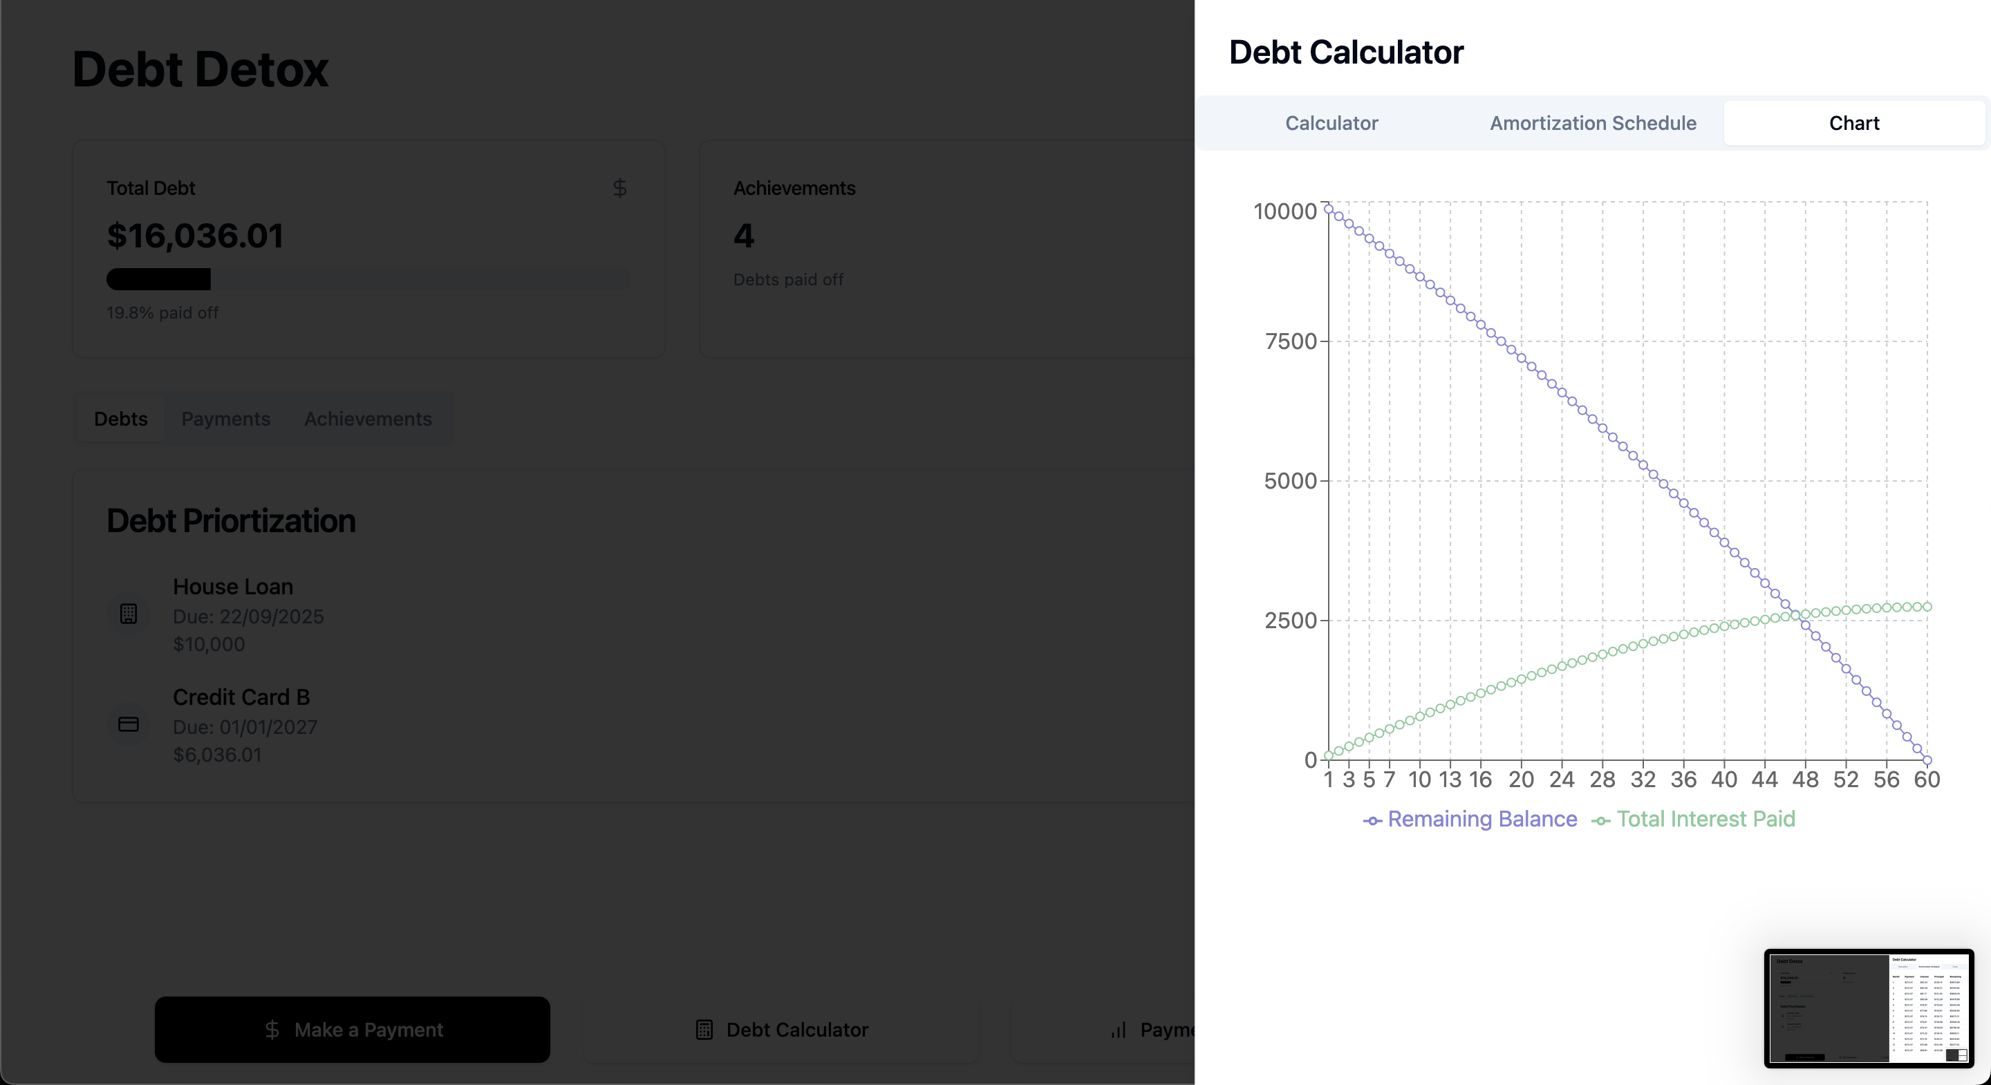Click the House Loan debt entry

(247, 615)
